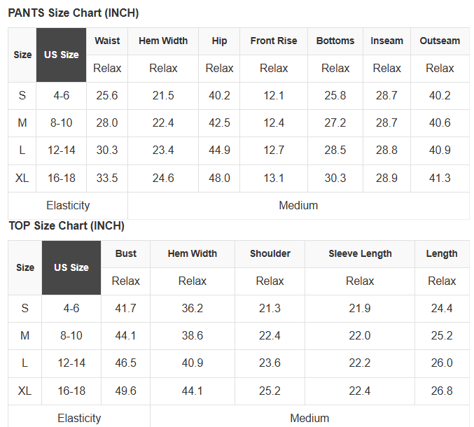
Task: Click the Outseam column header
Action: [x=440, y=41]
